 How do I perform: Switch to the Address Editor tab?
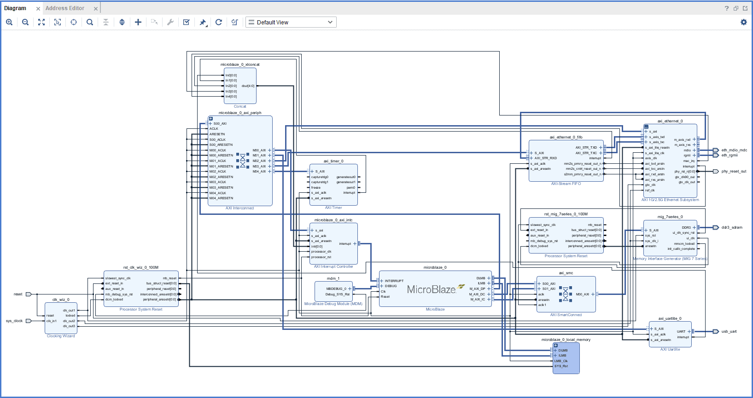[65, 8]
